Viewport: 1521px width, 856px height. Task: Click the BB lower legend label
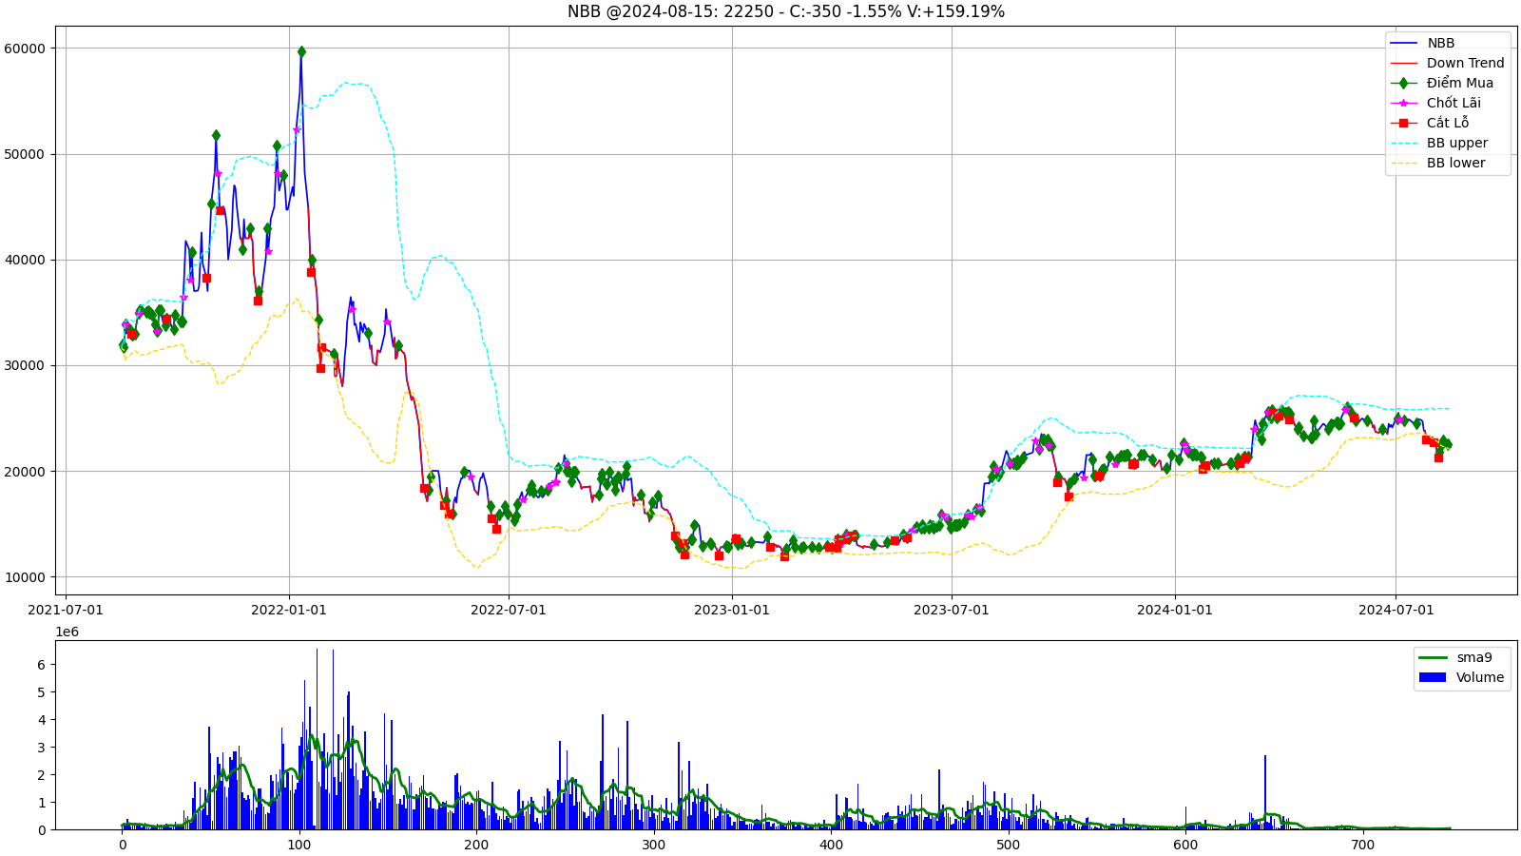[1455, 163]
